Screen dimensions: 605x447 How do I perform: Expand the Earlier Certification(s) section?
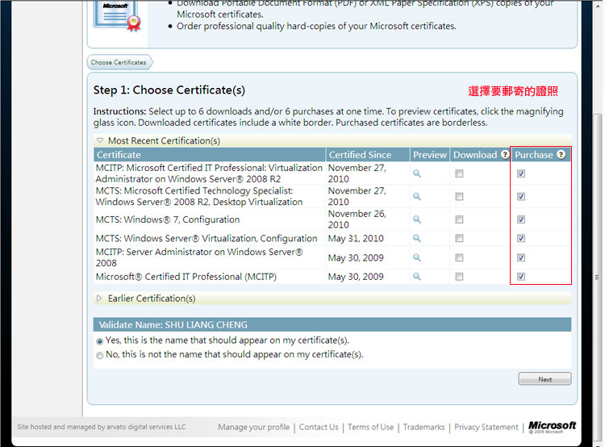pos(99,299)
